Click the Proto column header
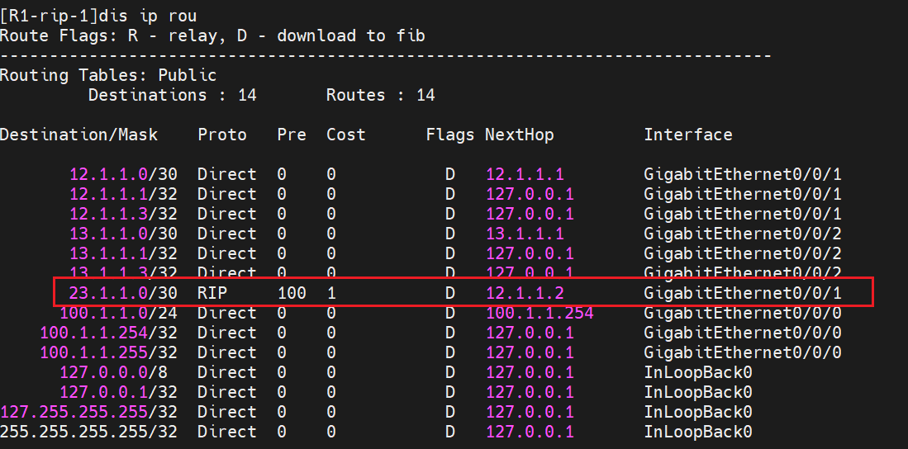Viewport: 908px width, 449px height. [222, 135]
